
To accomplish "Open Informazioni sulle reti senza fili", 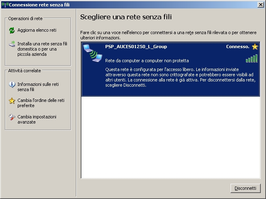I will (x=38, y=87).
